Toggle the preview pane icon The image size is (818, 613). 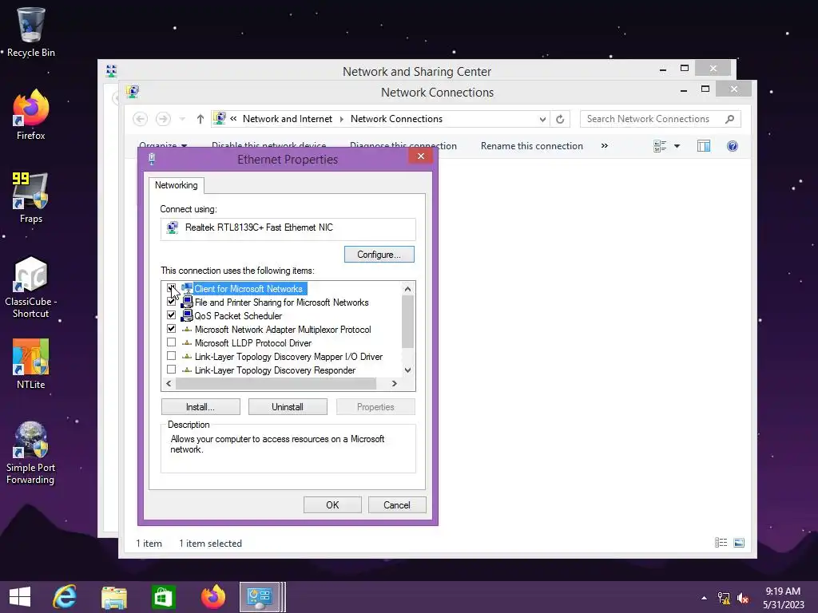pyautogui.click(x=704, y=146)
